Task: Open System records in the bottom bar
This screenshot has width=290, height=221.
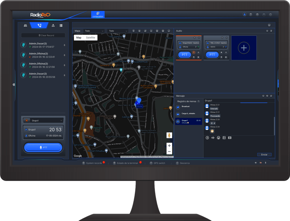Action: pos(92,163)
